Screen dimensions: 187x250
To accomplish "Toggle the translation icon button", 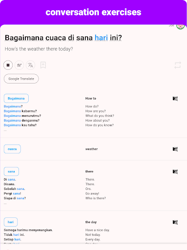I will click(x=30, y=65).
